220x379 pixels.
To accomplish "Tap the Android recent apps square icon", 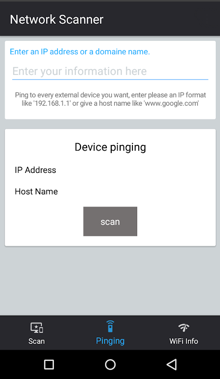I will pos(49,364).
